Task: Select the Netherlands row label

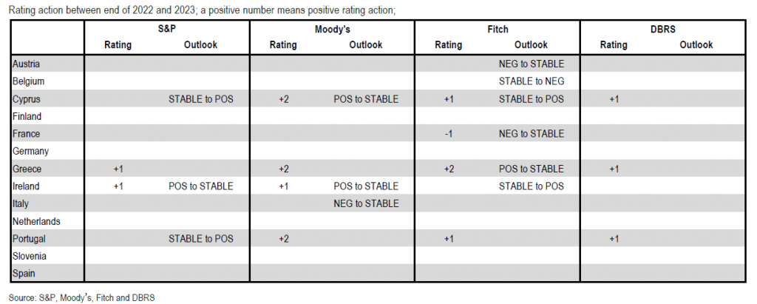Action: 36,221
